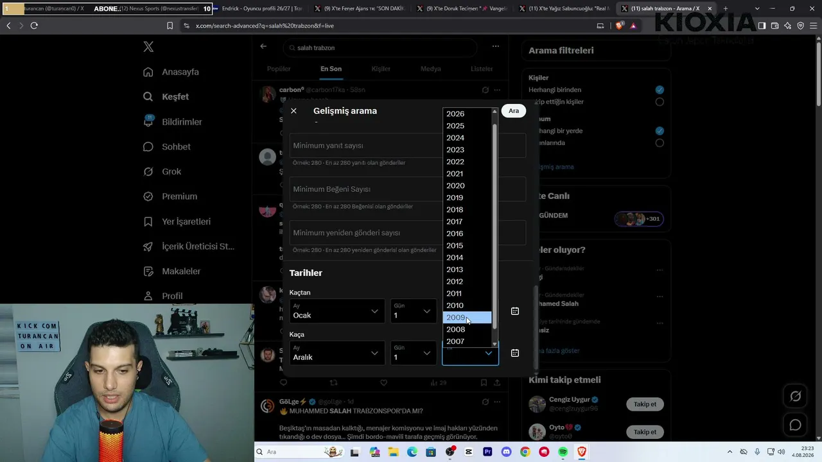Expand the Kaçtan Ay dropdown showing Ocak
Screen dimensions: 822x462
click(x=337, y=311)
